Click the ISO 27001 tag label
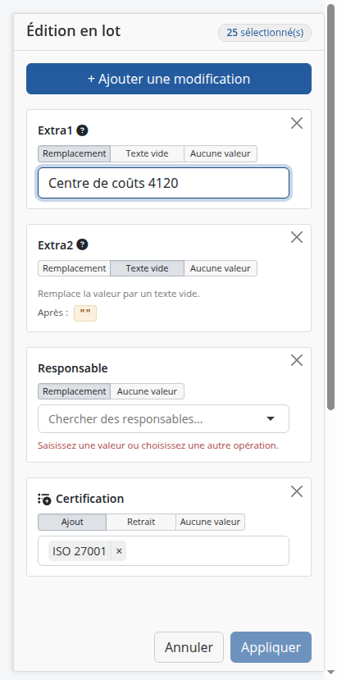 [80, 551]
